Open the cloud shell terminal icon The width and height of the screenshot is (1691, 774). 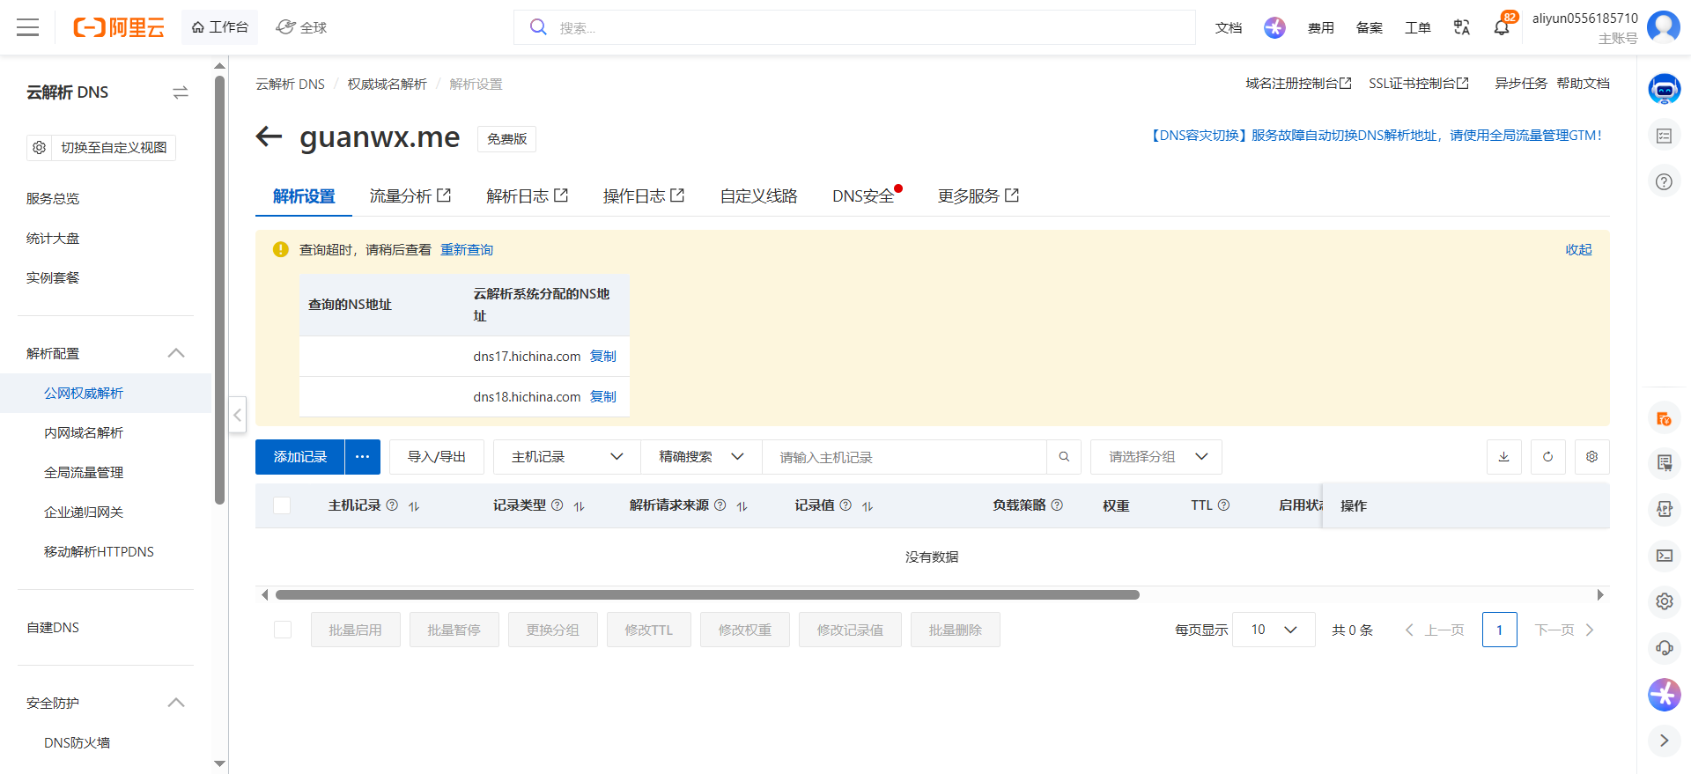[1664, 556]
